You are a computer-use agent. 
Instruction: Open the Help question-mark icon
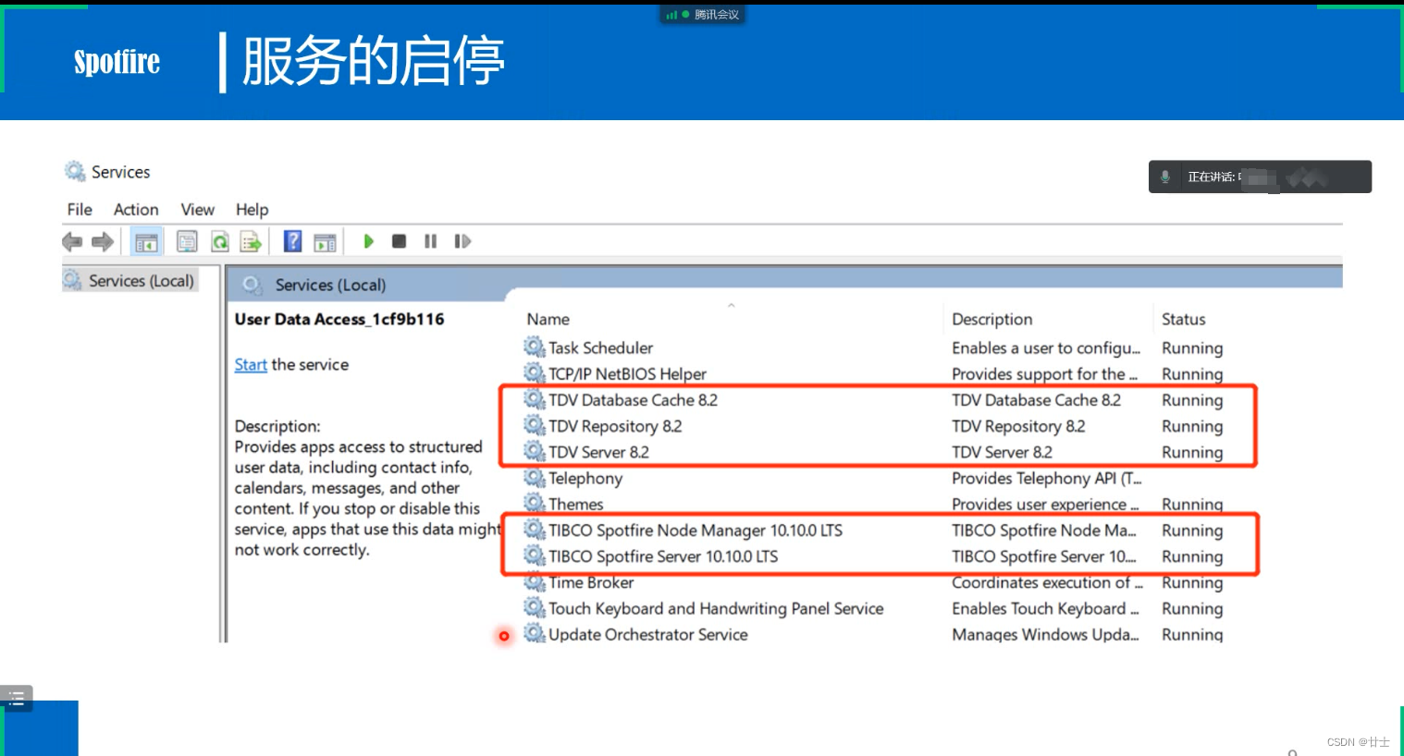pyautogui.click(x=292, y=241)
